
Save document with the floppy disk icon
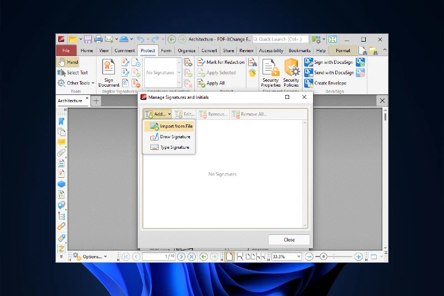click(x=88, y=39)
